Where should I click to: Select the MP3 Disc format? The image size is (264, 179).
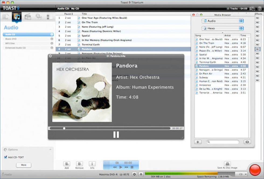click(x=10, y=43)
